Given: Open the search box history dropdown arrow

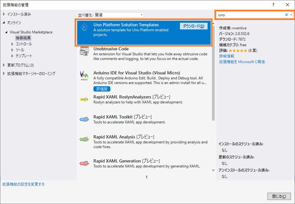Looking at the screenshot, I should click(x=291, y=15).
